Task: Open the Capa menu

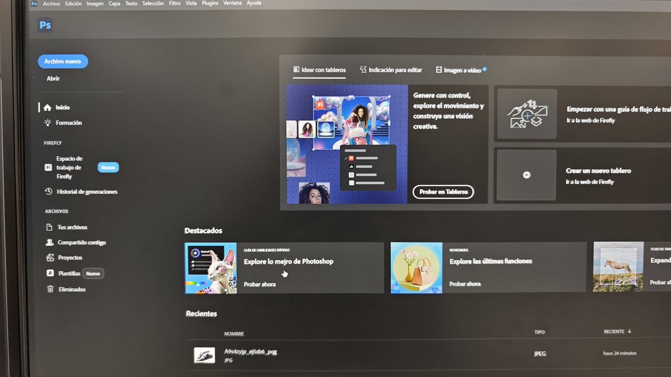Action: coord(114,3)
